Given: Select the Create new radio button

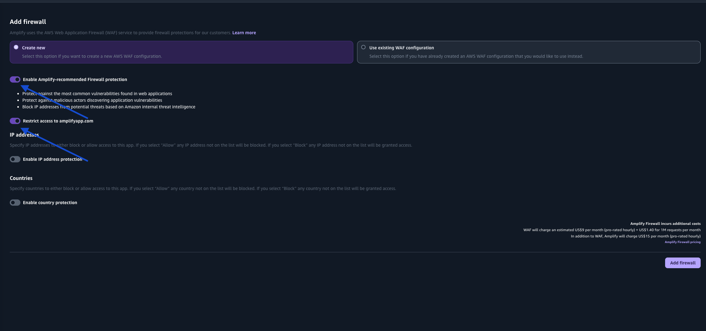Looking at the screenshot, I should [16, 47].
